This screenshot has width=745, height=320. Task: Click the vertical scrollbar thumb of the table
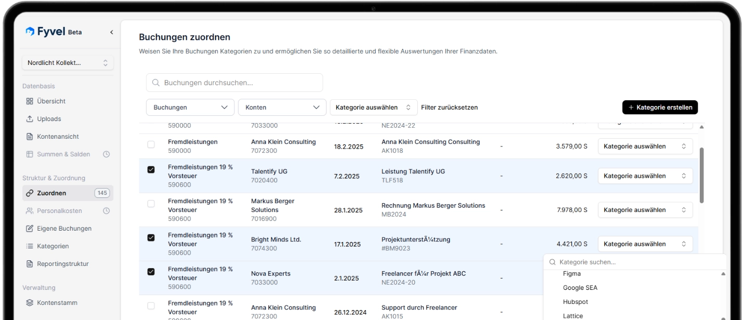(x=702, y=175)
